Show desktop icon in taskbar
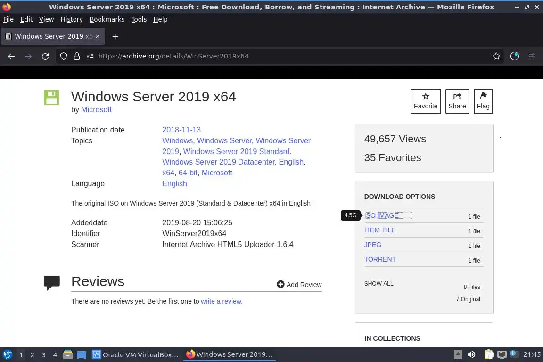This screenshot has width=543, height=362. (82, 355)
